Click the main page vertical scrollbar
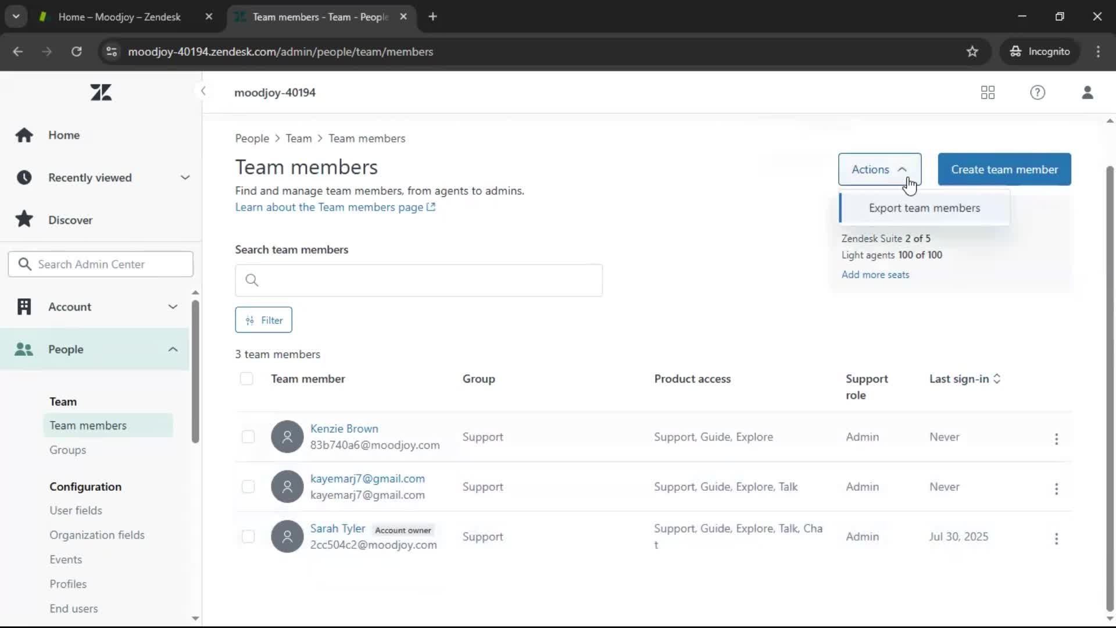 (1110, 388)
